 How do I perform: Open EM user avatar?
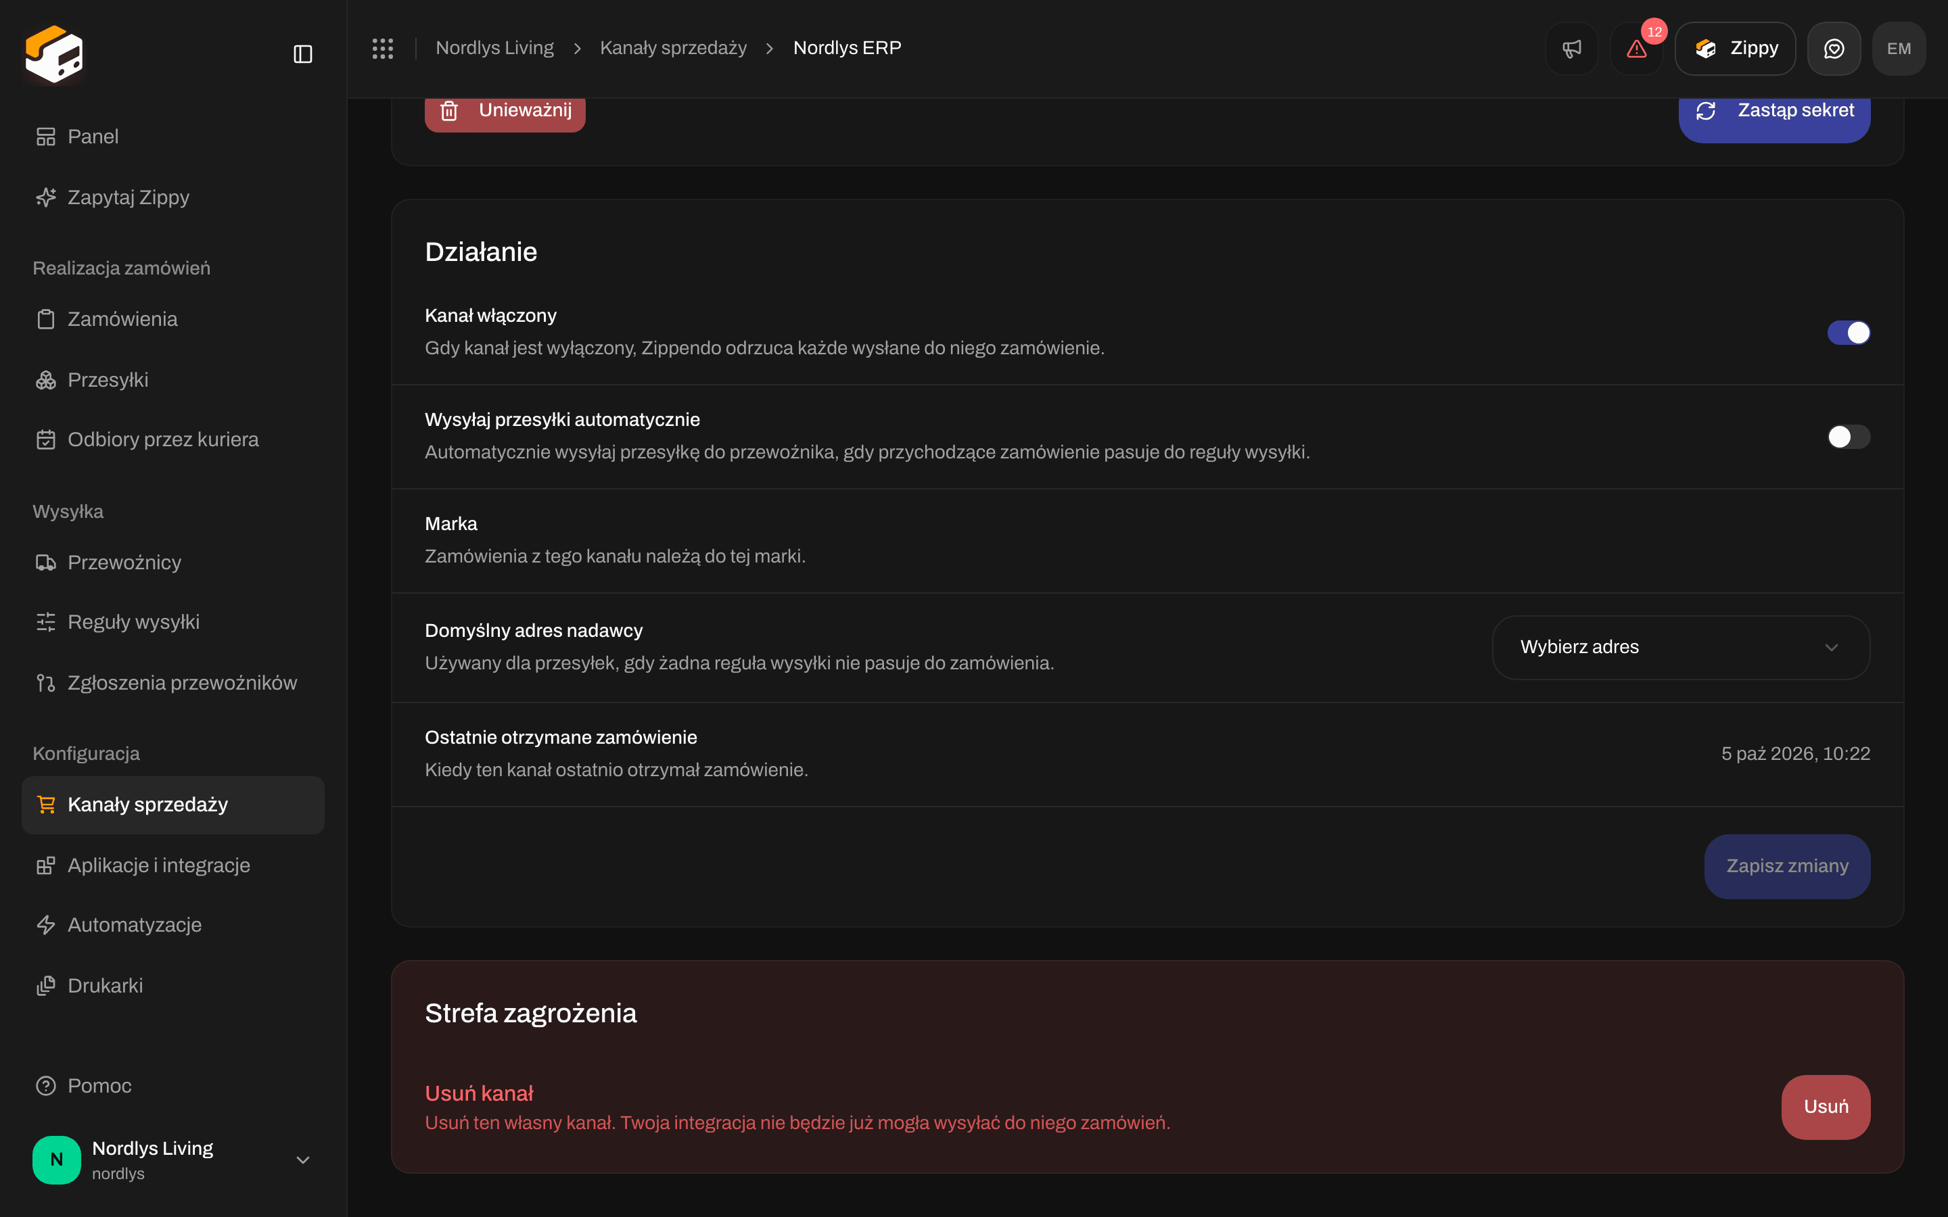1899,48
